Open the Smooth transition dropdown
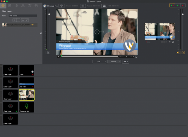 click(x=114, y=62)
